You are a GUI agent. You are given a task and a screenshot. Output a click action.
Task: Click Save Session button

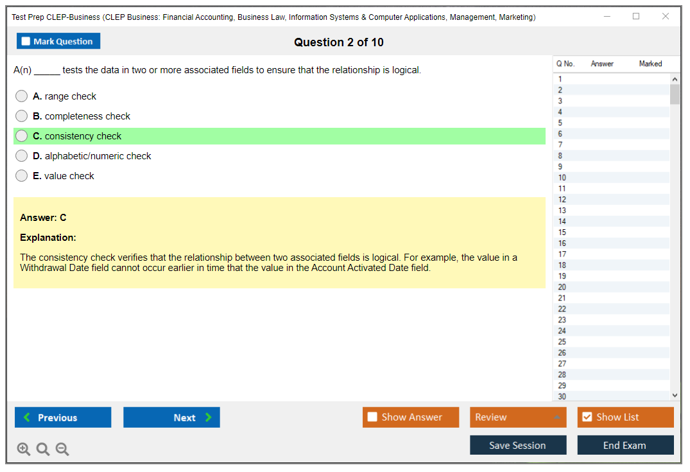point(518,445)
